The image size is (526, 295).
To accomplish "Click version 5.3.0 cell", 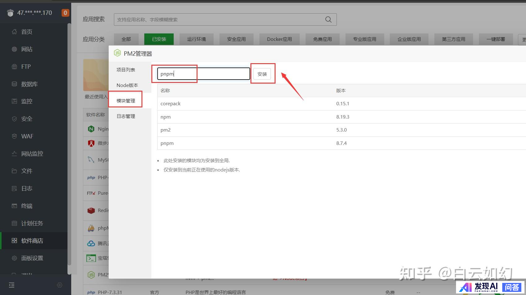I will (x=341, y=130).
